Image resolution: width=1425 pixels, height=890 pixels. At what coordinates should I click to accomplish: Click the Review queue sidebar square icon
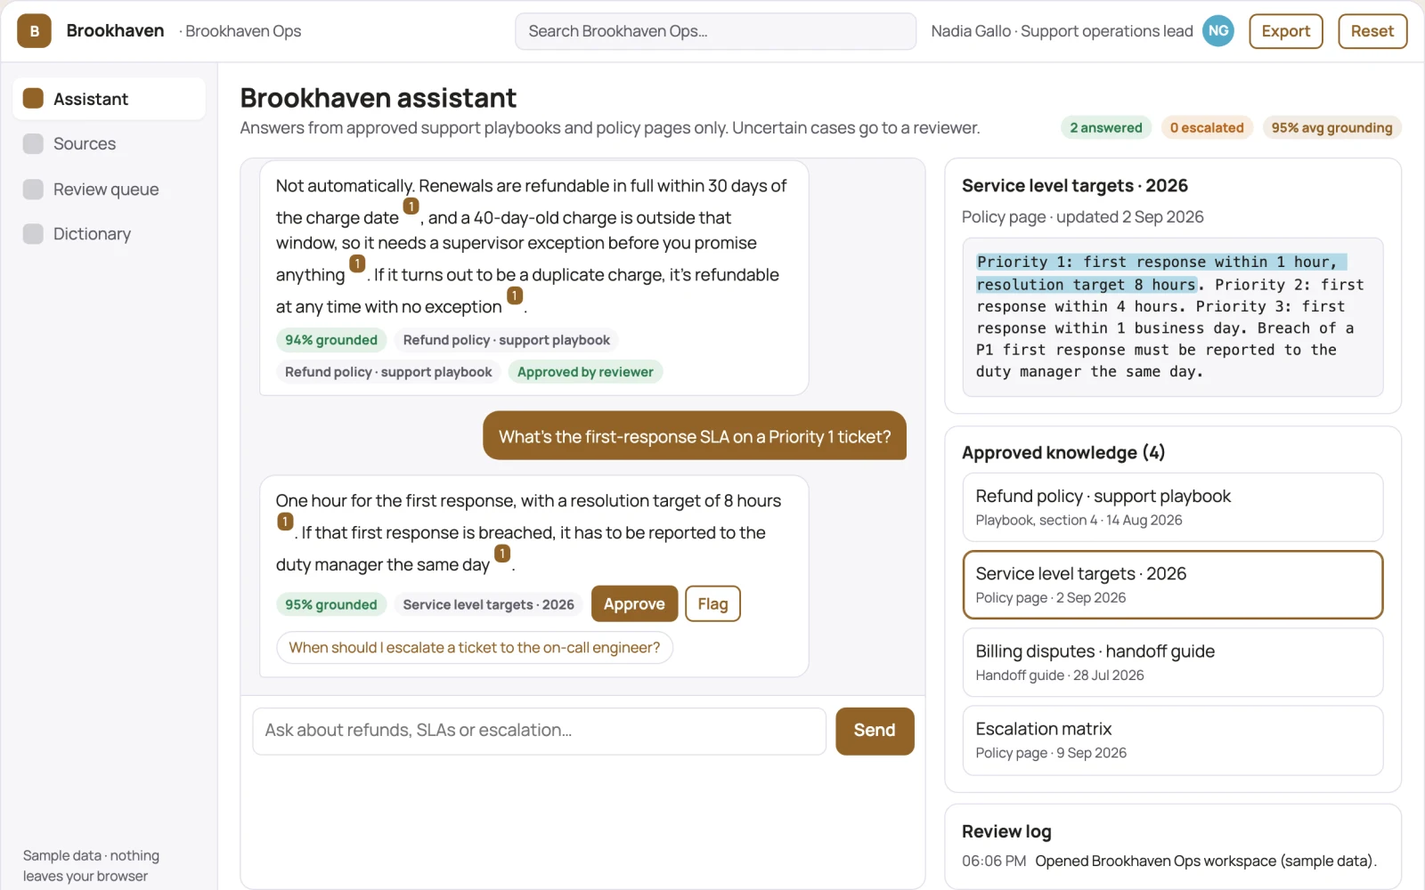coord(33,190)
